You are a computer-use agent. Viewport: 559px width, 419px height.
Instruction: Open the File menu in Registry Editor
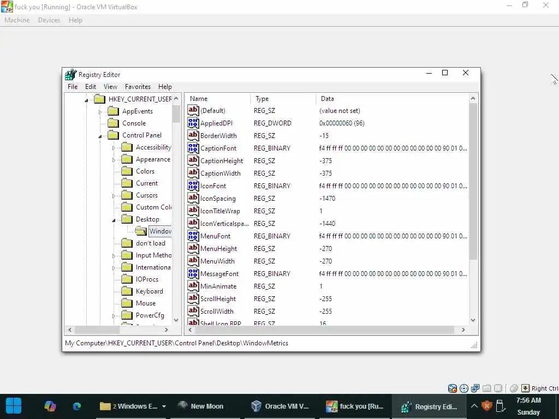tap(73, 87)
